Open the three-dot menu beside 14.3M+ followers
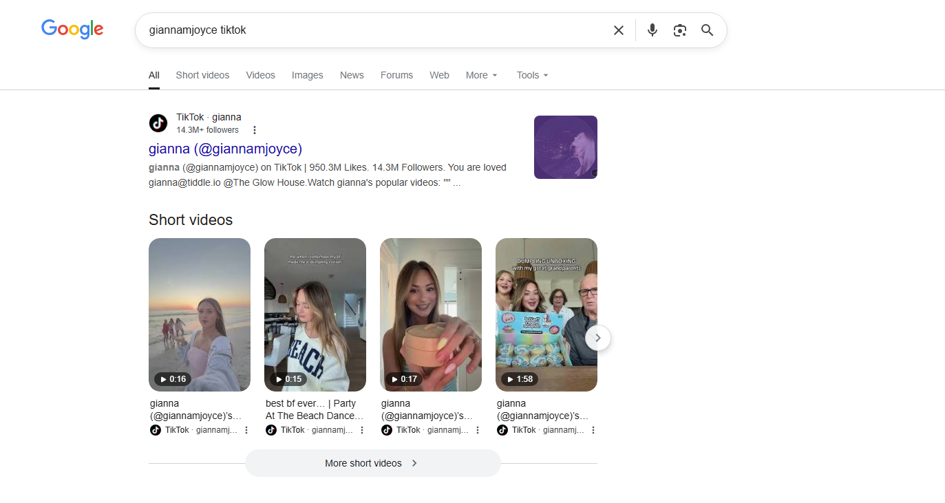Screen dimensions: 945x503 click(255, 129)
